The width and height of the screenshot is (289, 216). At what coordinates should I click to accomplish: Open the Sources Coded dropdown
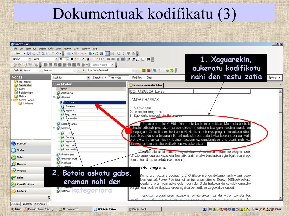point(112,65)
